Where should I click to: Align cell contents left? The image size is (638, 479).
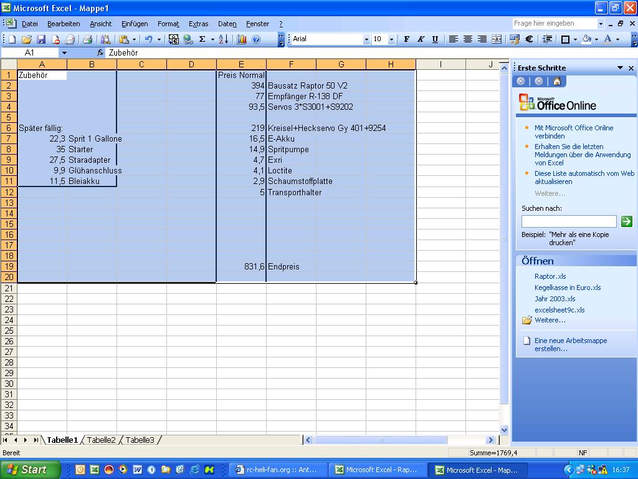pos(454,39)
